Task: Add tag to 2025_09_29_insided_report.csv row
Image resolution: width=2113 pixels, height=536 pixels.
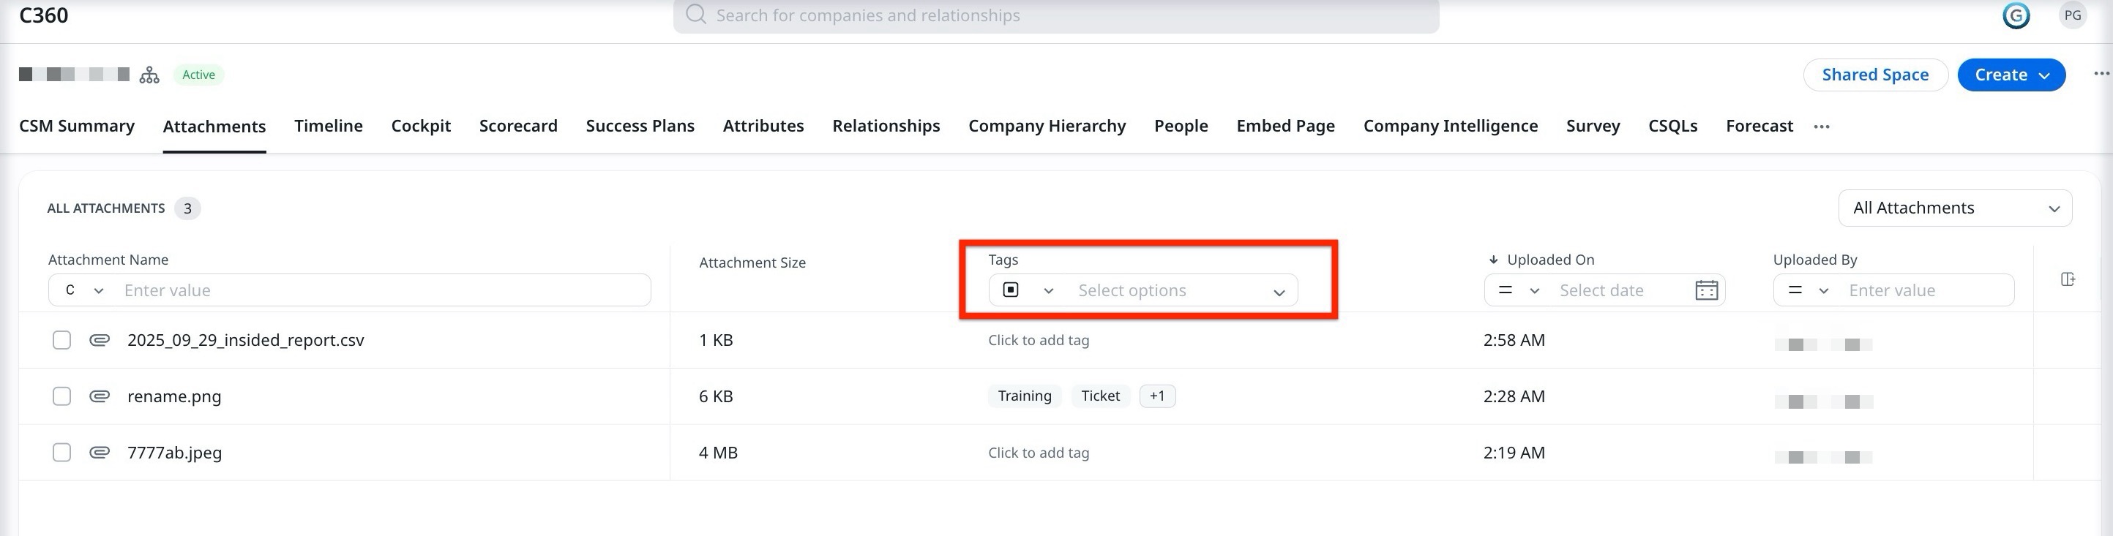Action: (1039, 340)
